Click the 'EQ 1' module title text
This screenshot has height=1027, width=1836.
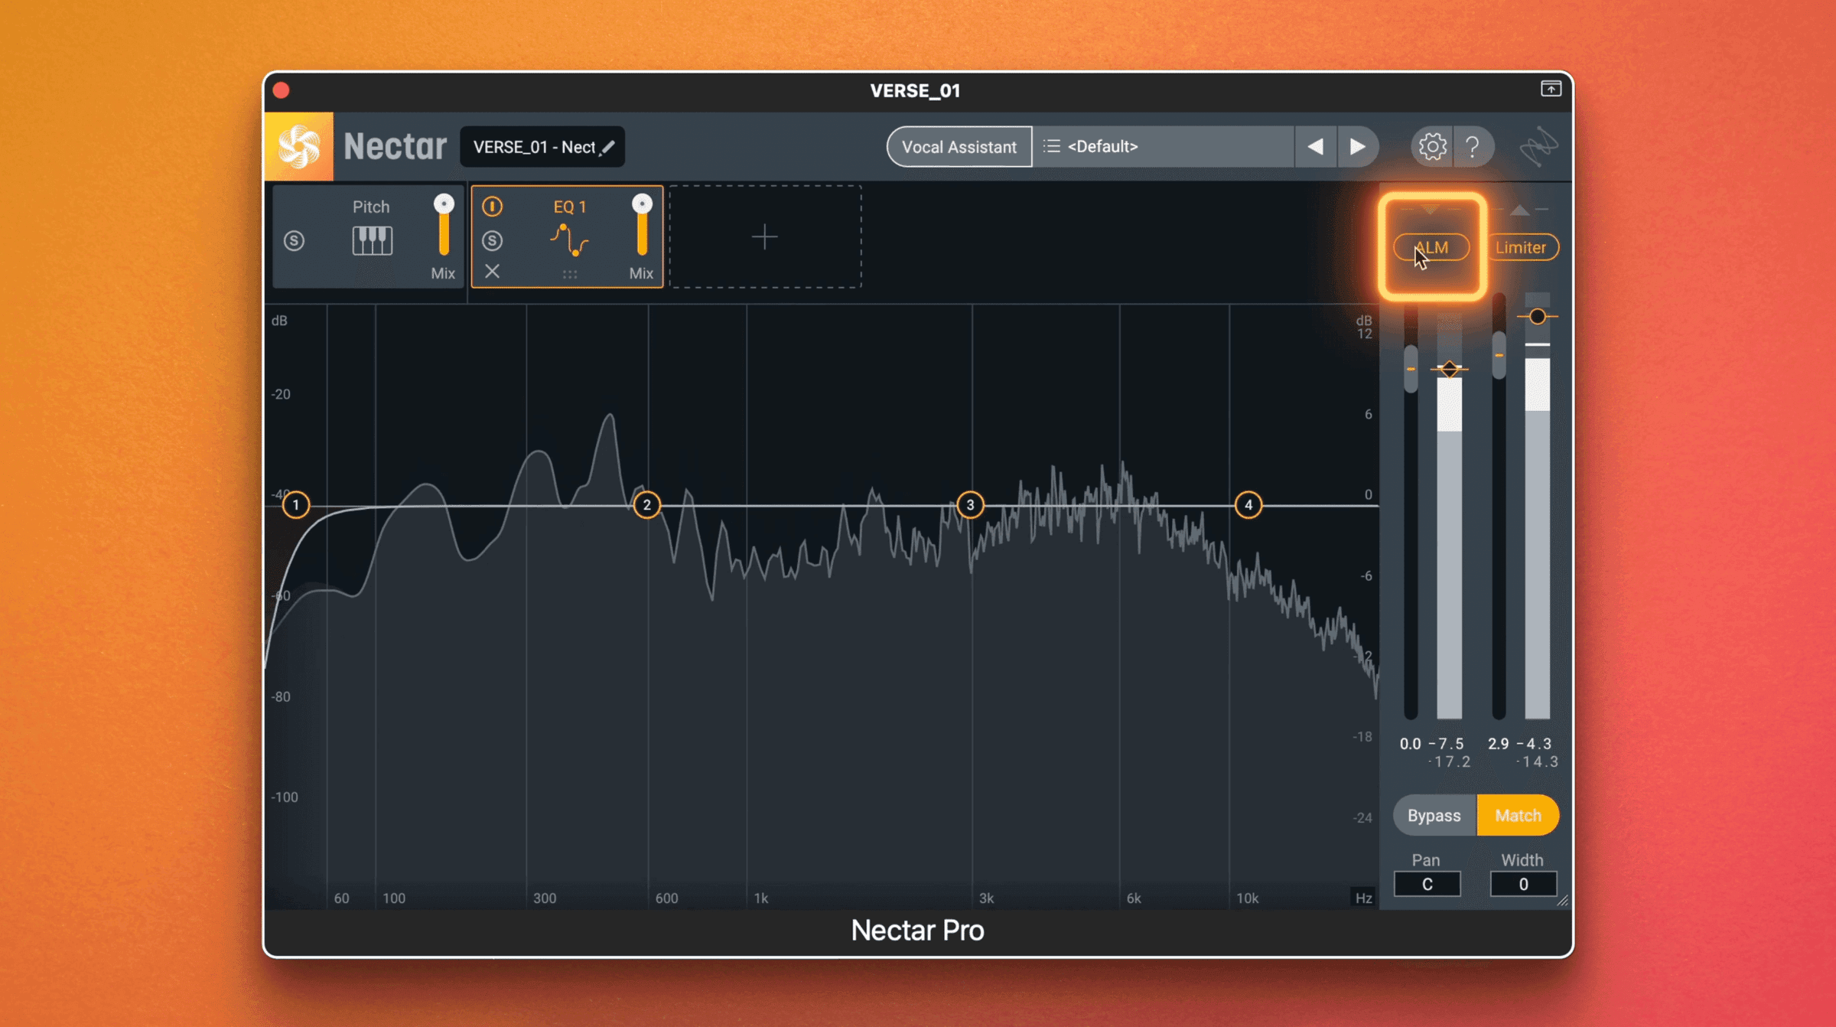(570, 207)
